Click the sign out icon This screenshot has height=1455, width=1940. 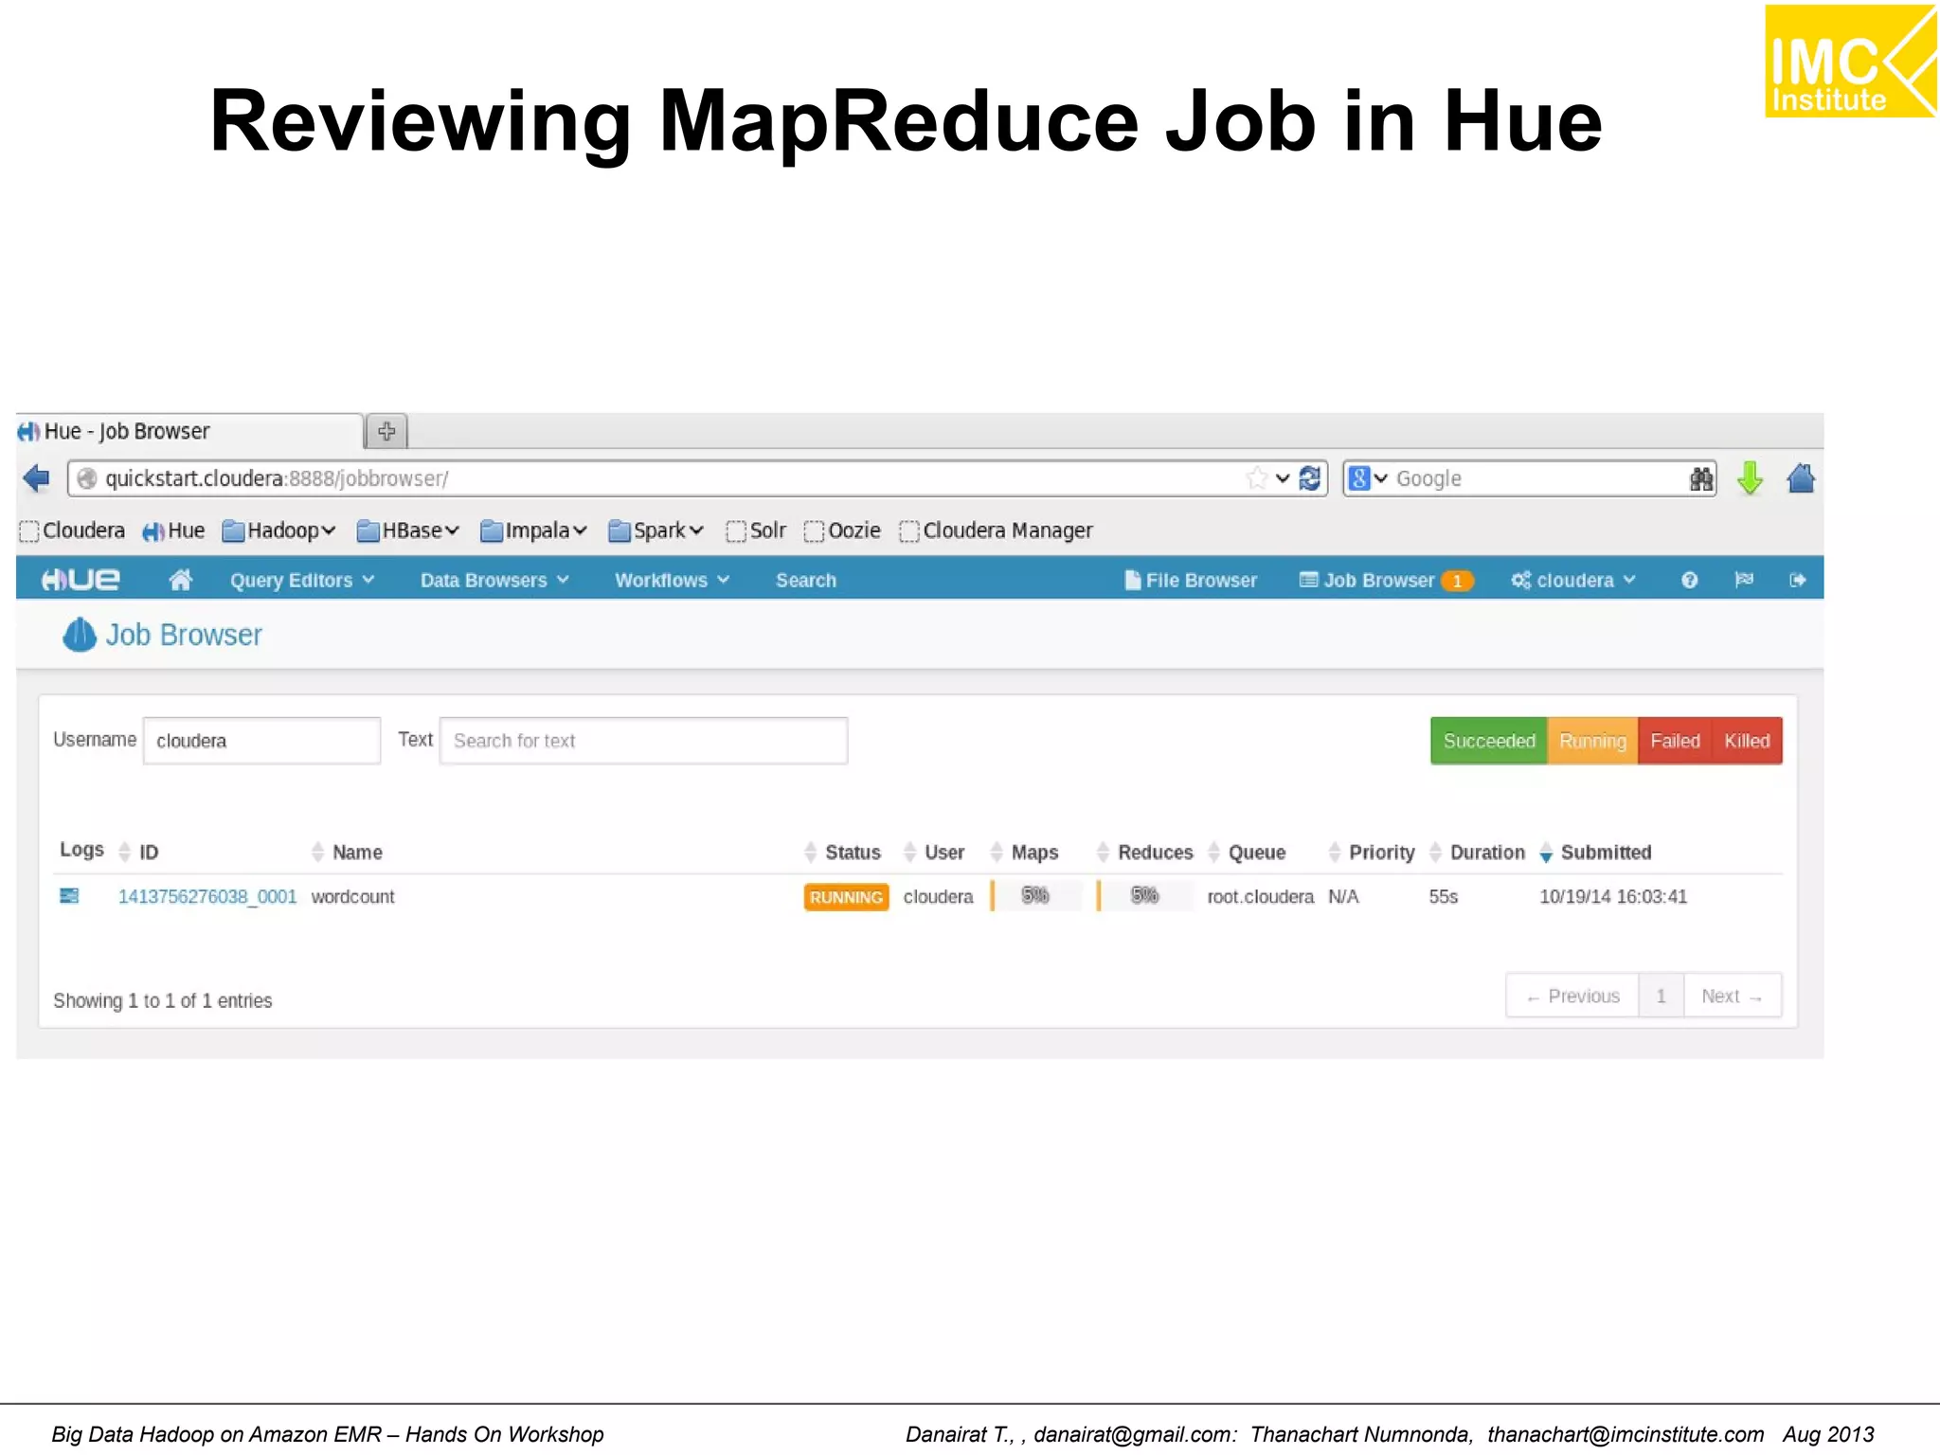[x=1797, y=580]
